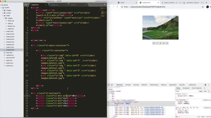Close the slider2.js tab in Sublime Text
211x118 pixels.
coord(85,5)
